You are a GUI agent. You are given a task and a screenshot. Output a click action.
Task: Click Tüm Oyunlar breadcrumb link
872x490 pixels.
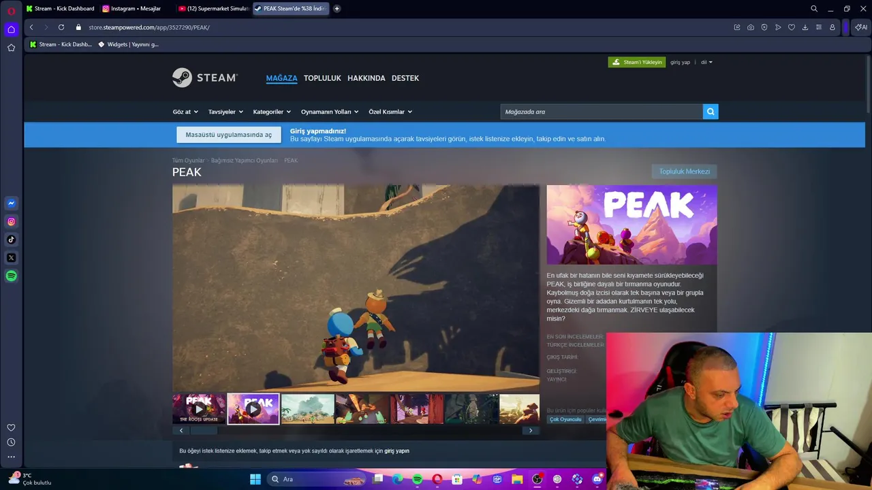click(x=188, y=161)
